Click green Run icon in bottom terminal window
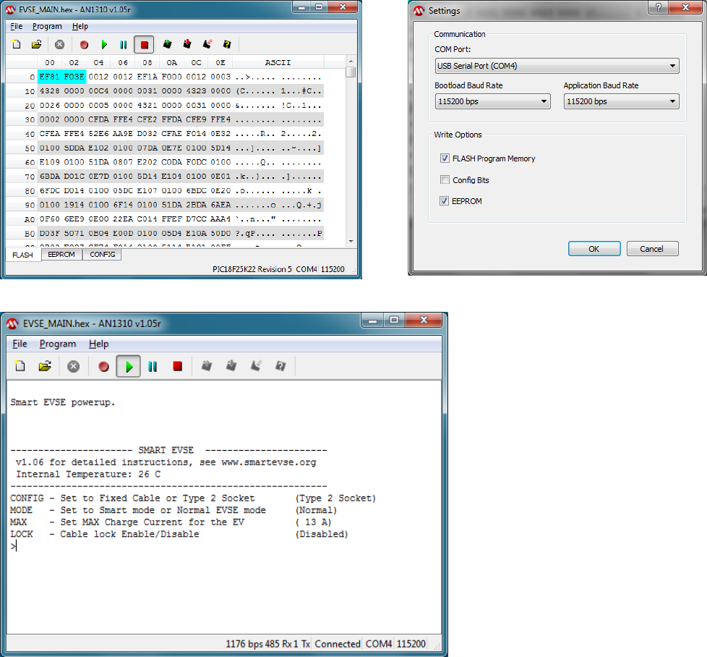This screenshot has height=657, width=707. 129,366
